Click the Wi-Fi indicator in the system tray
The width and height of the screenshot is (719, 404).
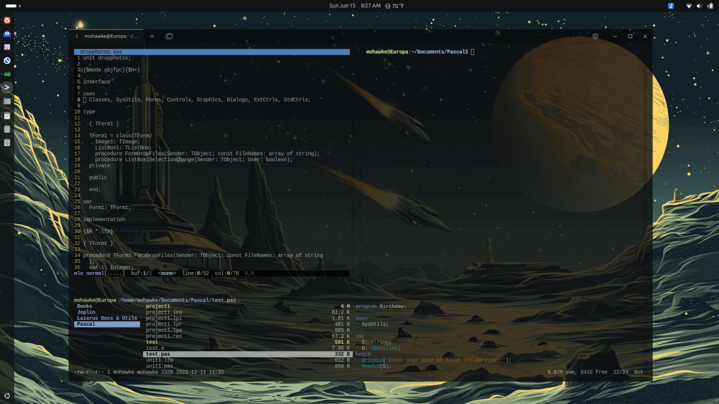click(689, 6)
